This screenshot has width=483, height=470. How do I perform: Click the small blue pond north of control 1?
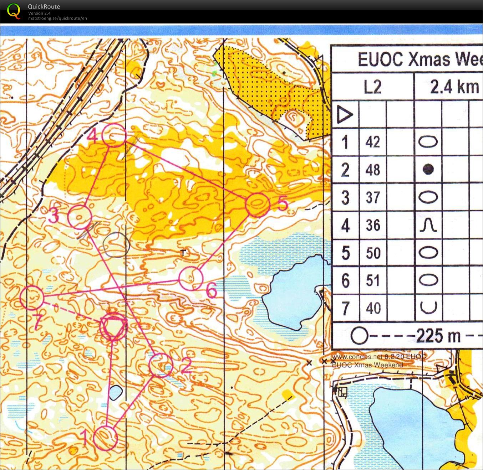point(115,393)
